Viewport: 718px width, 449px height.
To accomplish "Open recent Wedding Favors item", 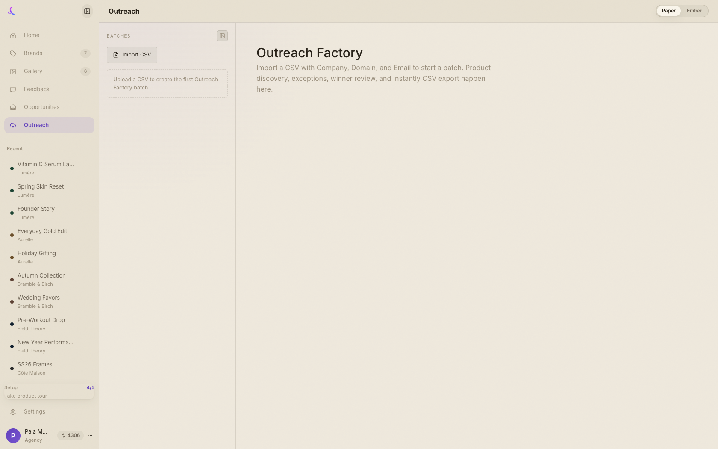I will [x=49, y=302].
